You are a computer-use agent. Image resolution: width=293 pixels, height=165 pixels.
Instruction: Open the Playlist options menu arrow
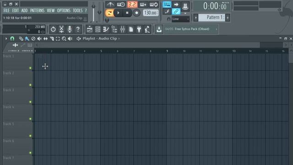6,38
